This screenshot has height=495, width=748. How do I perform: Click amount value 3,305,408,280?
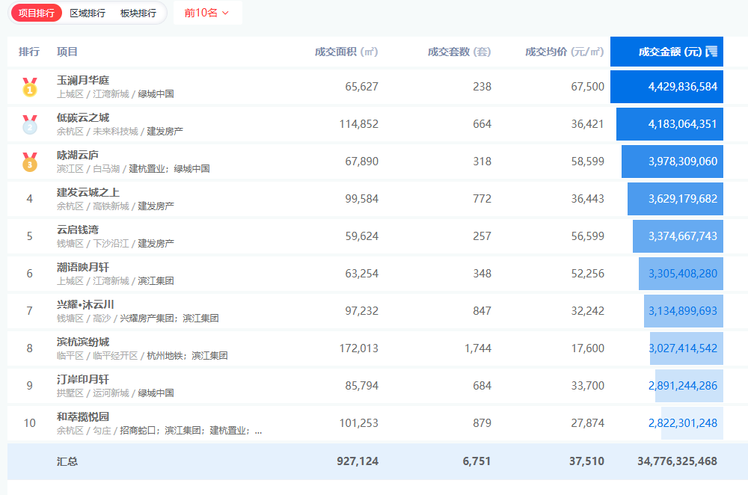point(683,274)
